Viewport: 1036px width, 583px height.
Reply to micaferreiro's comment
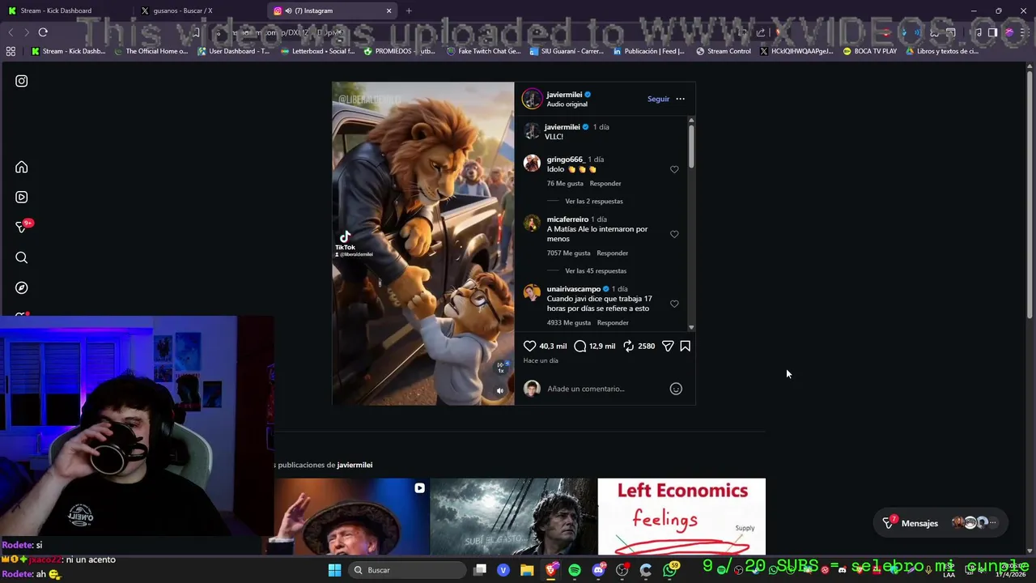point(612,253)
